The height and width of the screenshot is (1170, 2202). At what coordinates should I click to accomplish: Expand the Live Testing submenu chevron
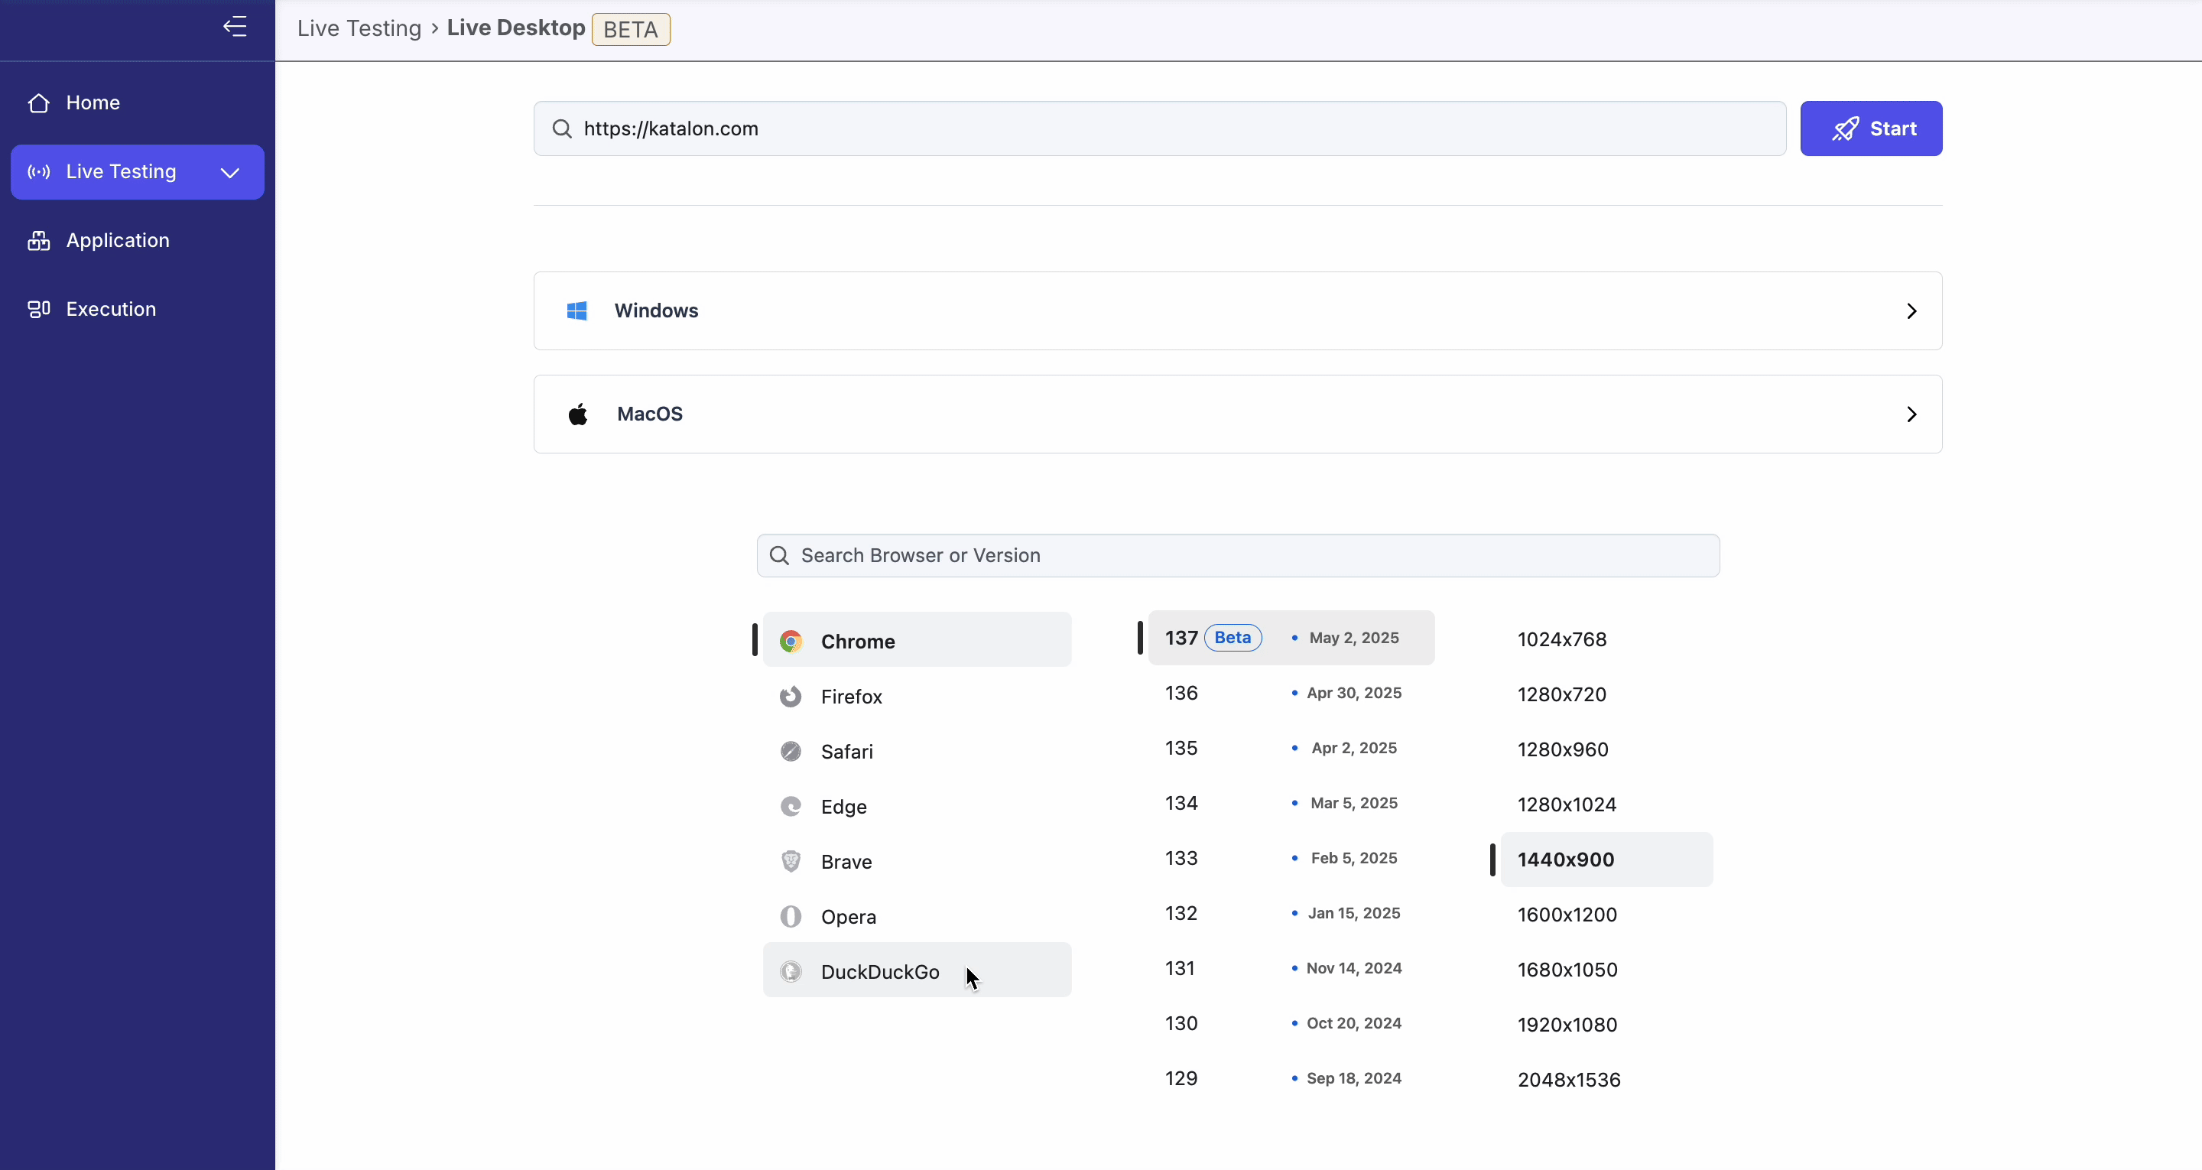pos(230,172)
